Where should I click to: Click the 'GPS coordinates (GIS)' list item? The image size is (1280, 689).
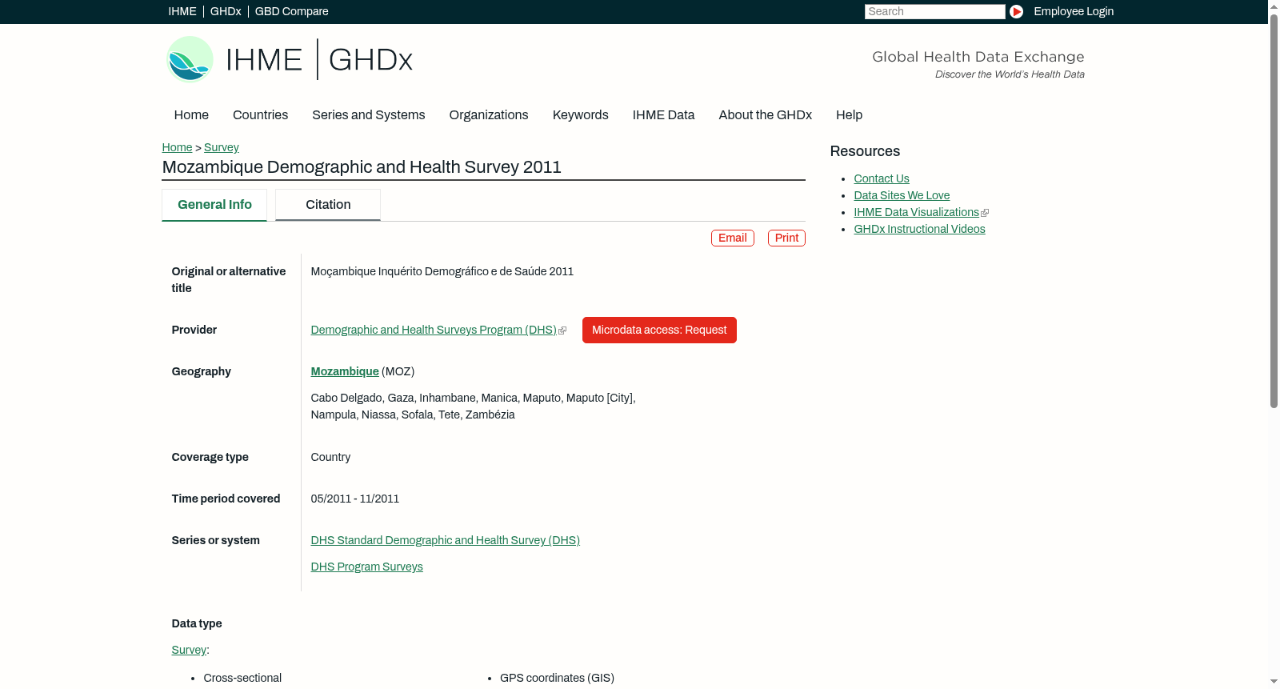pyautogui.click(x=557, y=678)
